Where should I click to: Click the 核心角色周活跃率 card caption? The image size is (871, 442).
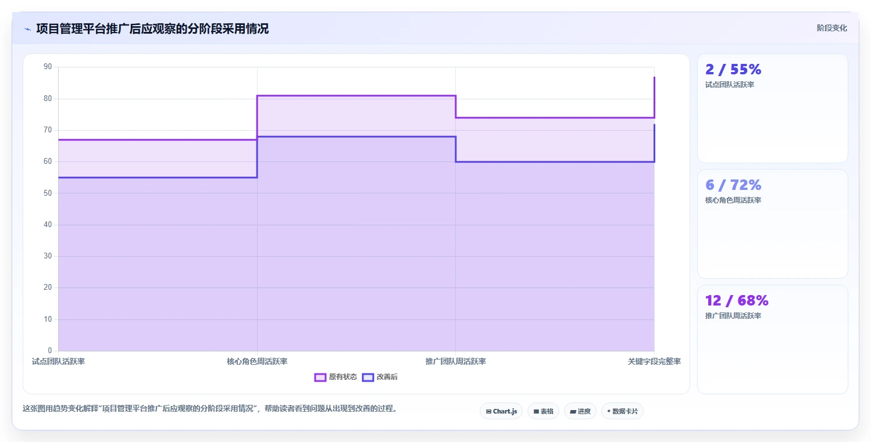[733, 200]
